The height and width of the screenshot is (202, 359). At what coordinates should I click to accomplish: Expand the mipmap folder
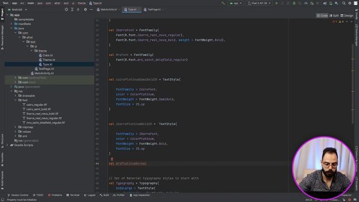tap(15, 127)
